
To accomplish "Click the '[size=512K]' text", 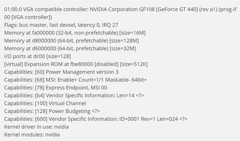I will 134,64.
